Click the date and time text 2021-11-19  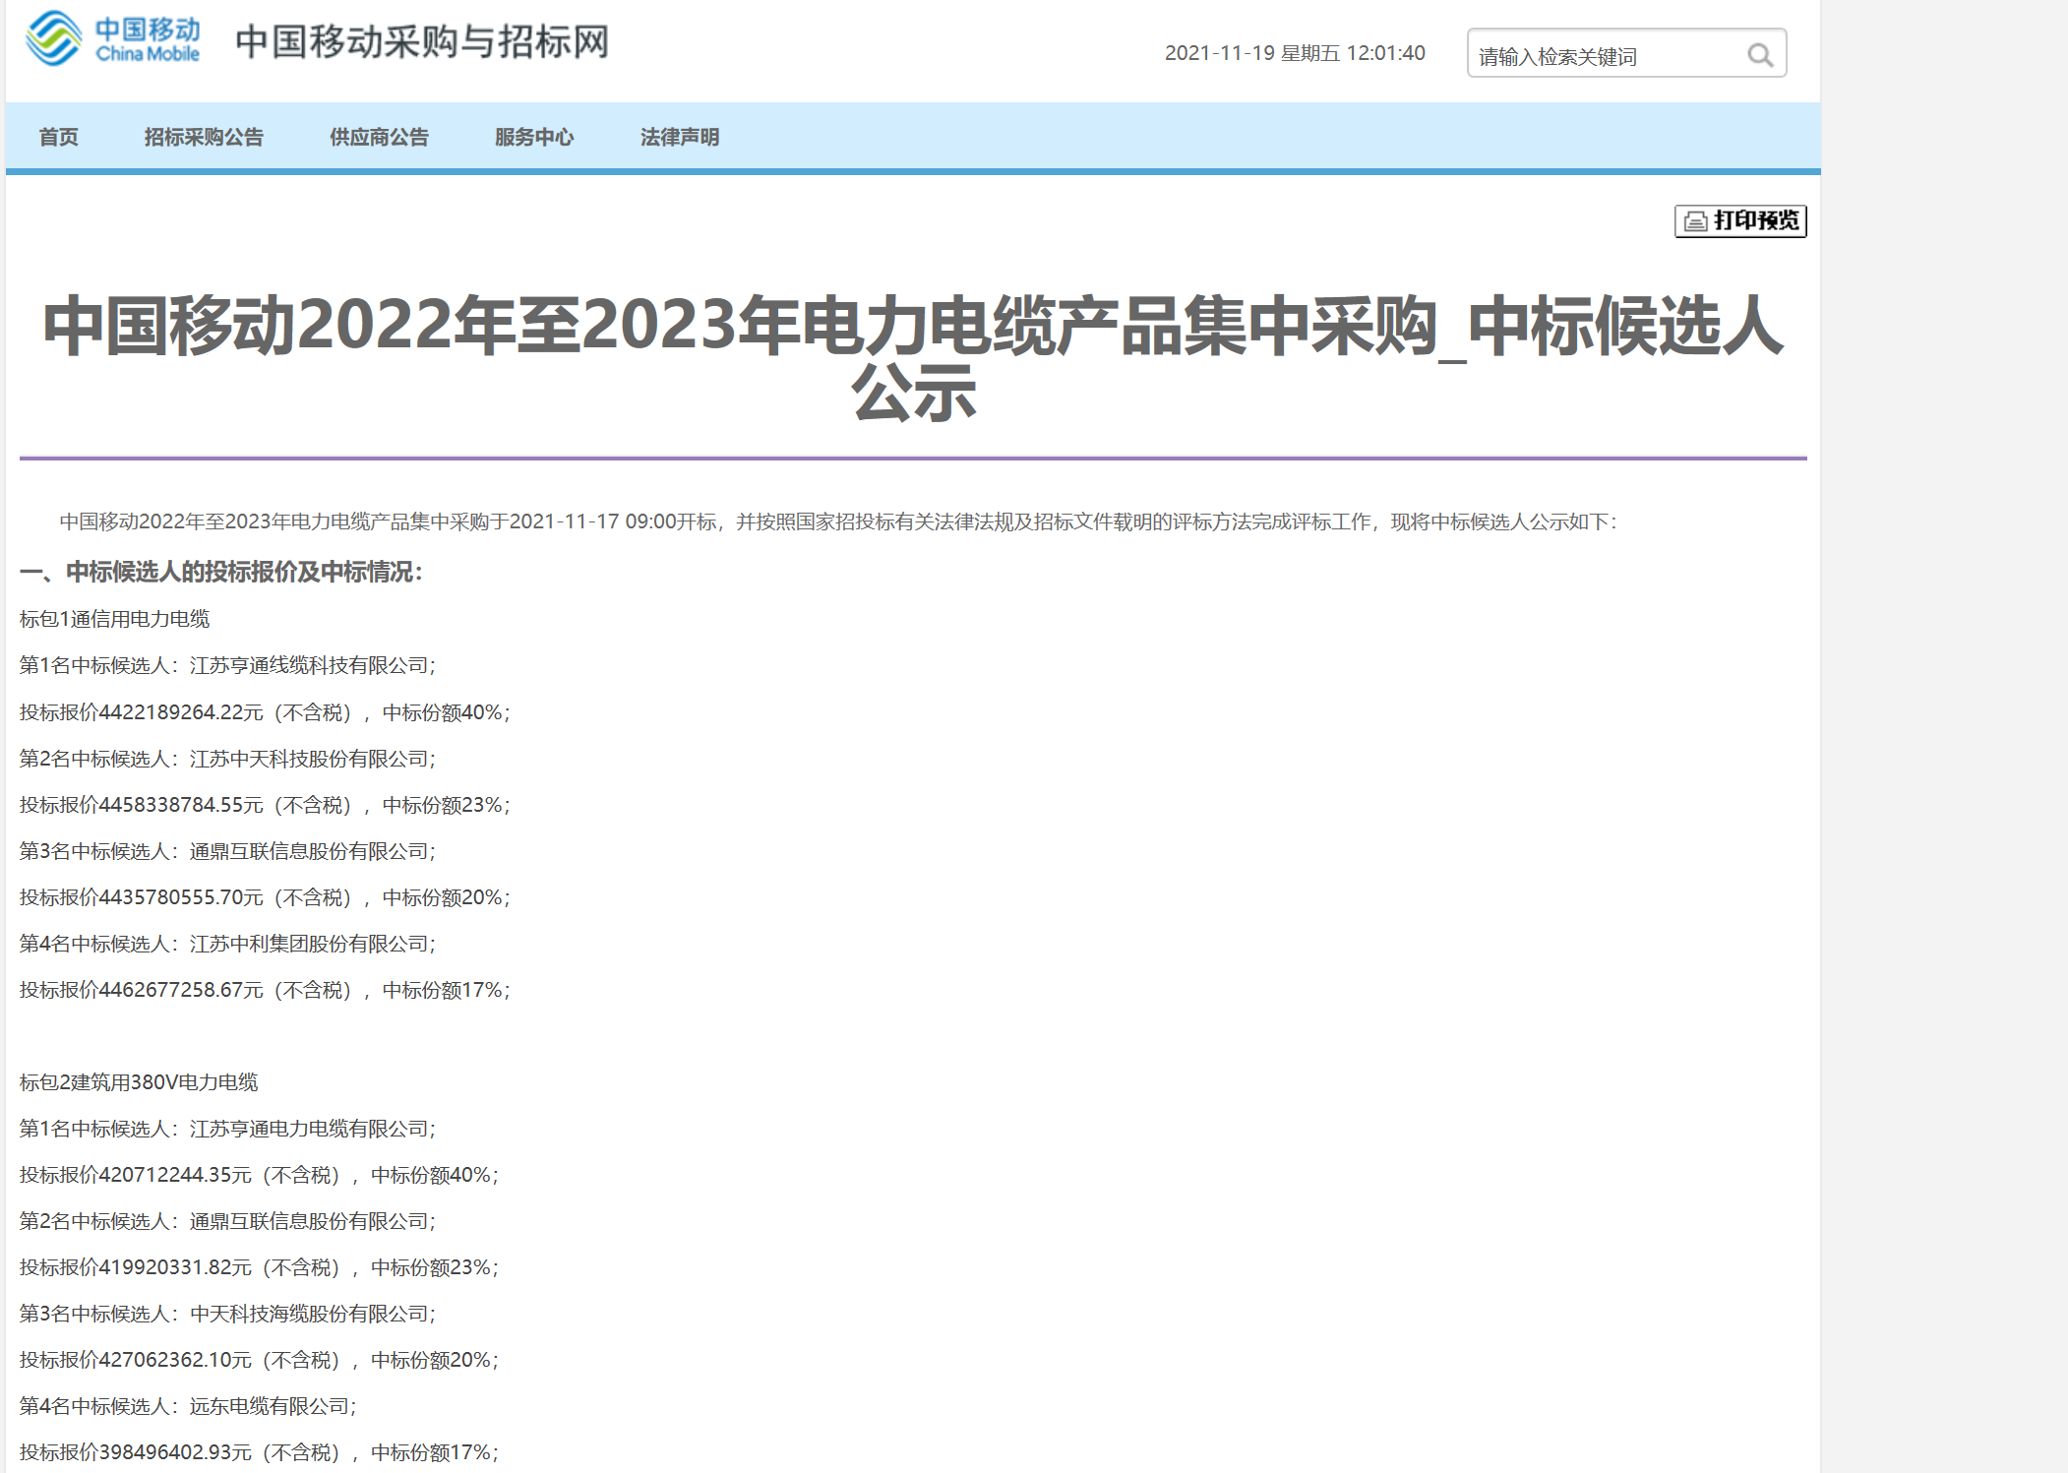tap(1295, 53)
